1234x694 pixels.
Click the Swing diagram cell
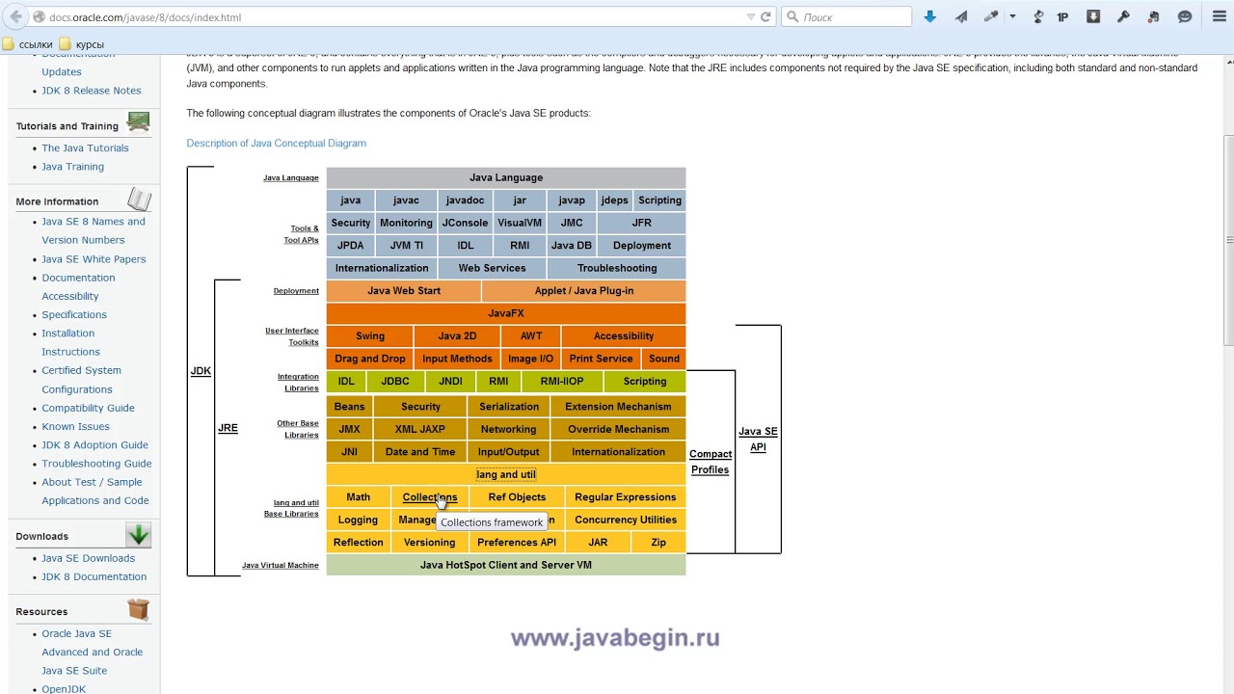pos(370,336)
